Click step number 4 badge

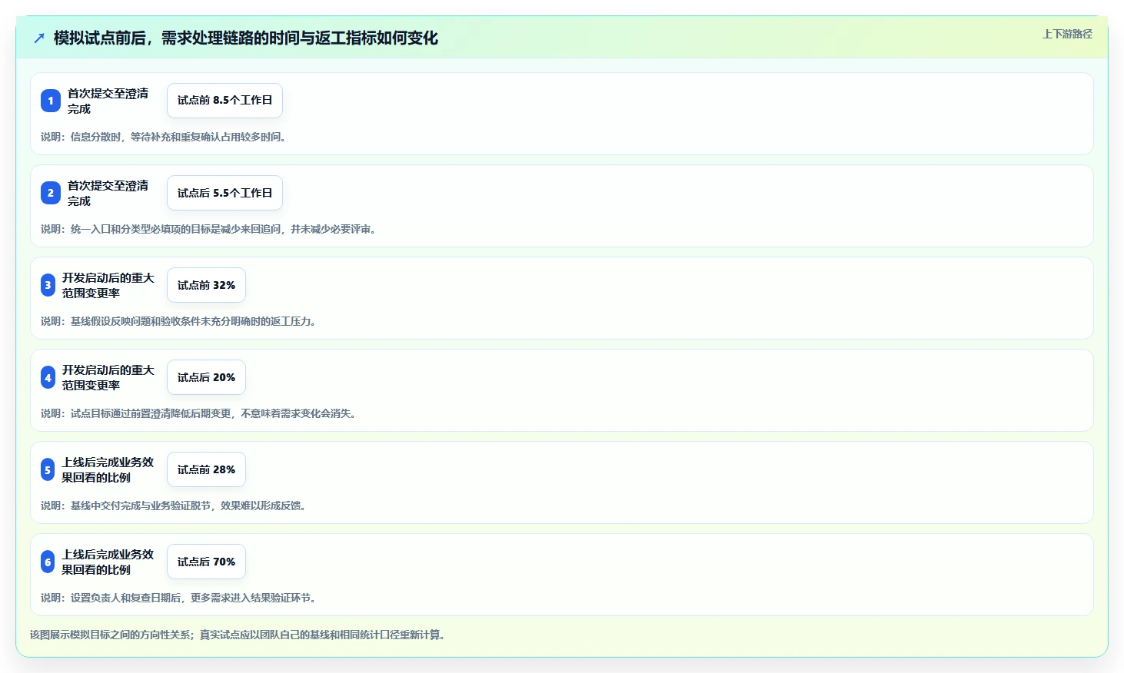(x=48, y=377)
